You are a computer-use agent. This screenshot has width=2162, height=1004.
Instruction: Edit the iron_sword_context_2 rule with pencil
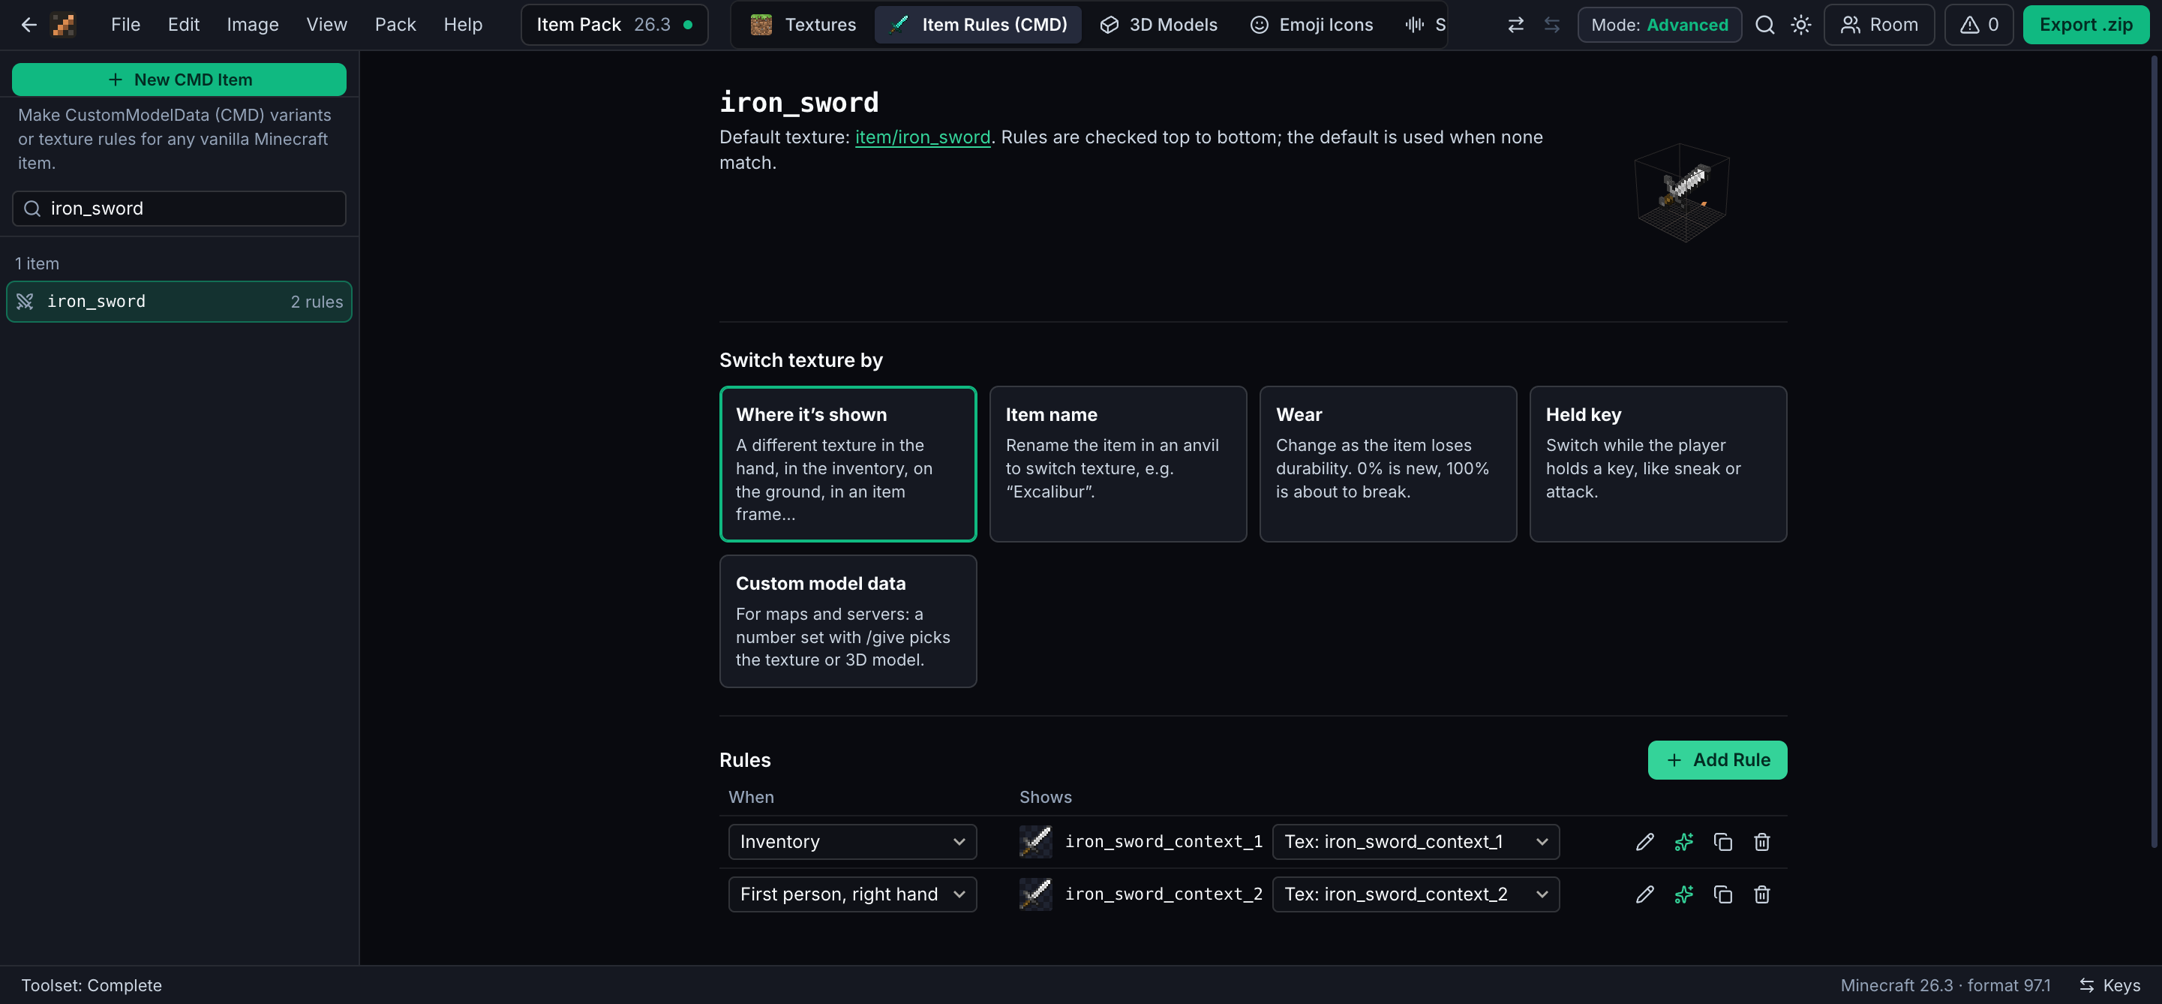click(1645, 895)
